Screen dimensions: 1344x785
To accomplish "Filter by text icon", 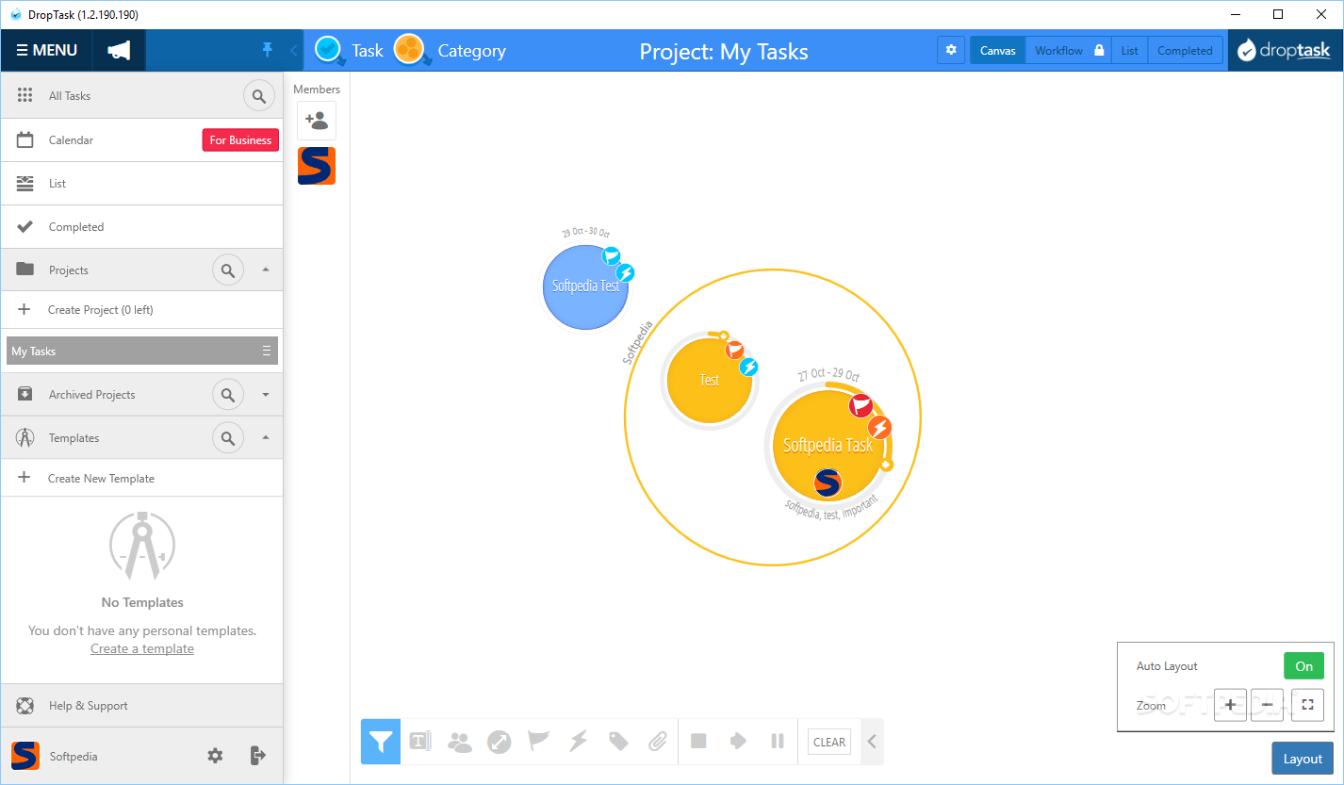I will (x=420, y=742).
